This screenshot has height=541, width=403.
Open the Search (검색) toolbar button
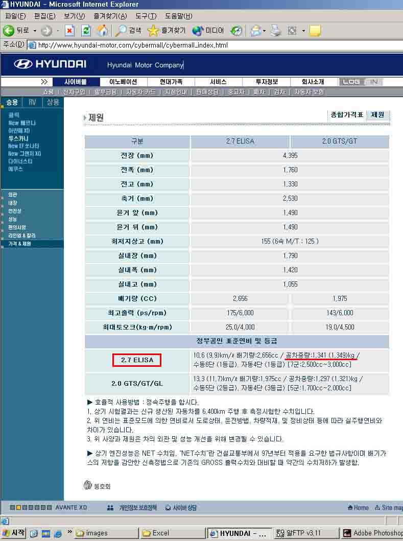click(x=128, y=31)
